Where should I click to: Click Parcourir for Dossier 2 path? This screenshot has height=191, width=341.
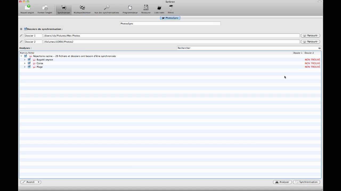click(310, 42)
